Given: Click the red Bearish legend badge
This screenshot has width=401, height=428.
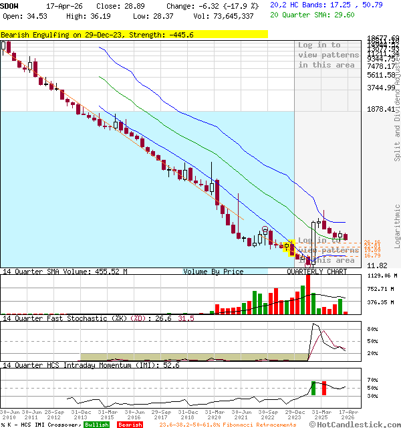Looking at the screenshot, I should click(x=130, y=425).
